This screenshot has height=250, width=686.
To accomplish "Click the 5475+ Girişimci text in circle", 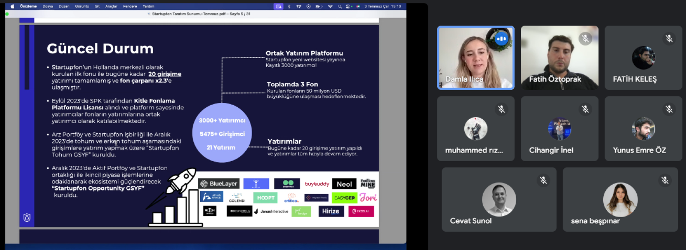I will point(222,134).
